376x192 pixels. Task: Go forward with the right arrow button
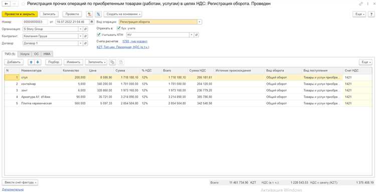tap(14, 4)
